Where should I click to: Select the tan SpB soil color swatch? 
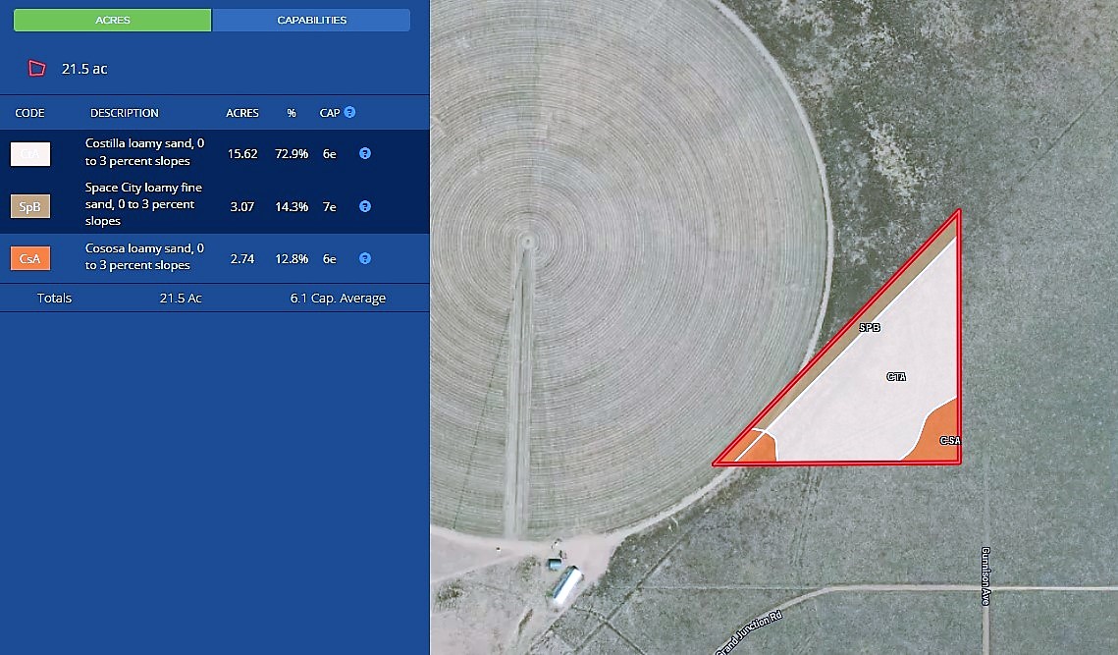pyautogui.click(x=30, y=206)
